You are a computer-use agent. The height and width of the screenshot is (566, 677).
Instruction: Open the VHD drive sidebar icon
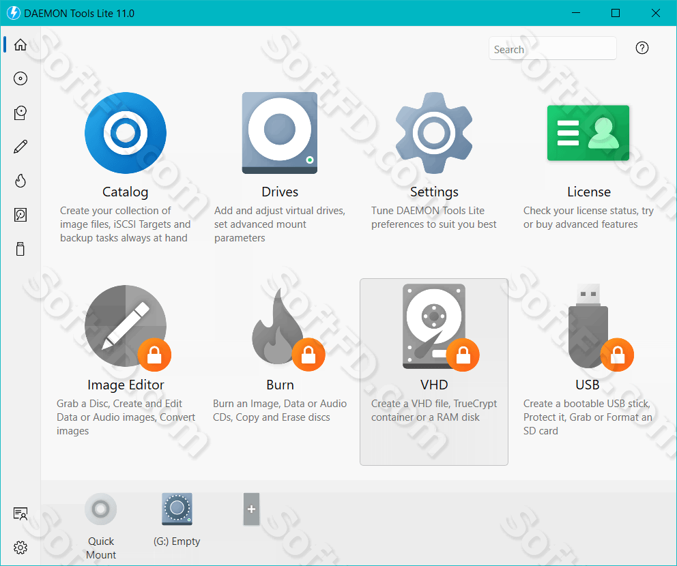(20, 214)
